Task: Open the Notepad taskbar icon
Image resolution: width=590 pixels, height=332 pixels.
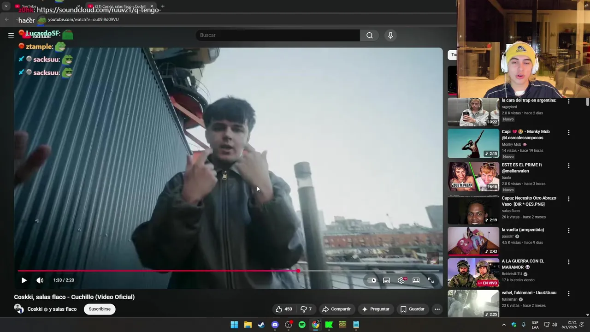Action: 356,325
